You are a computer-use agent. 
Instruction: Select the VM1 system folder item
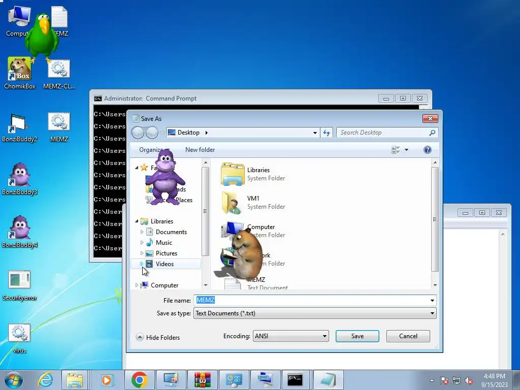254,202
